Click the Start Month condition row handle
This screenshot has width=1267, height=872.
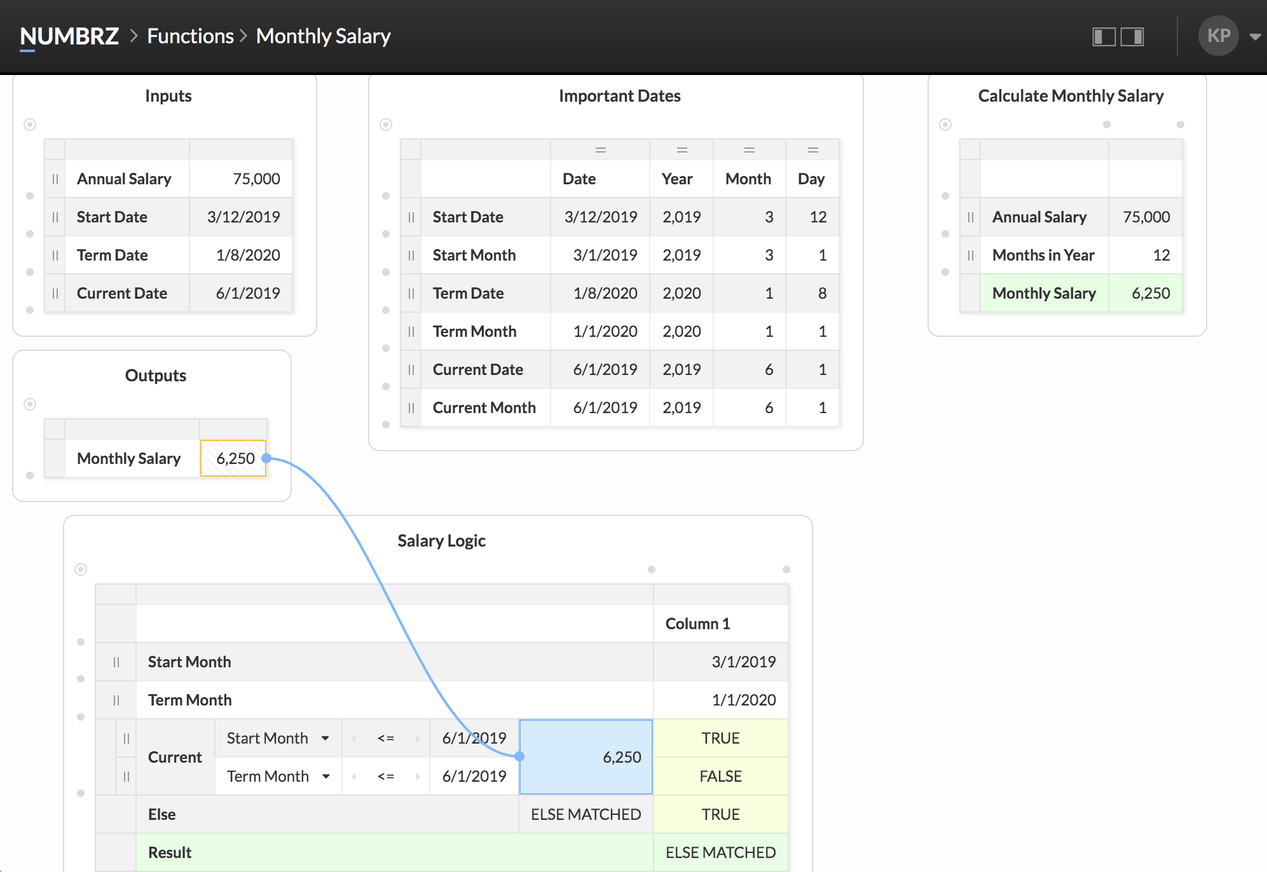coord(127,738)
